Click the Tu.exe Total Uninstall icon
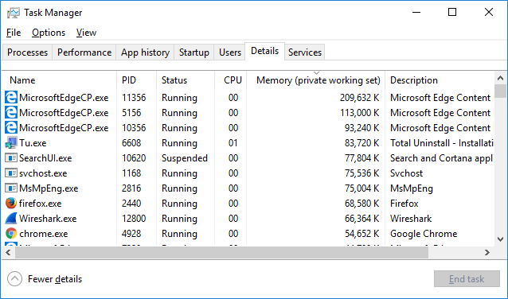 click(x=10, y=143)
